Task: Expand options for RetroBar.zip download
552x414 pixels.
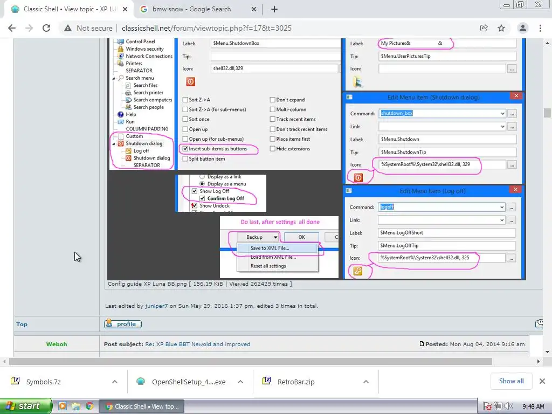Action: point(366,382)
